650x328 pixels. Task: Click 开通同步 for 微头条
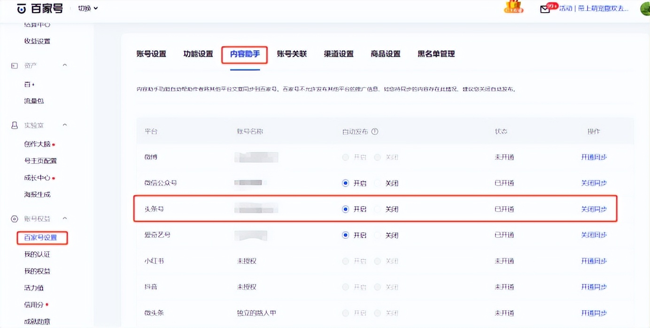point(594,313)
